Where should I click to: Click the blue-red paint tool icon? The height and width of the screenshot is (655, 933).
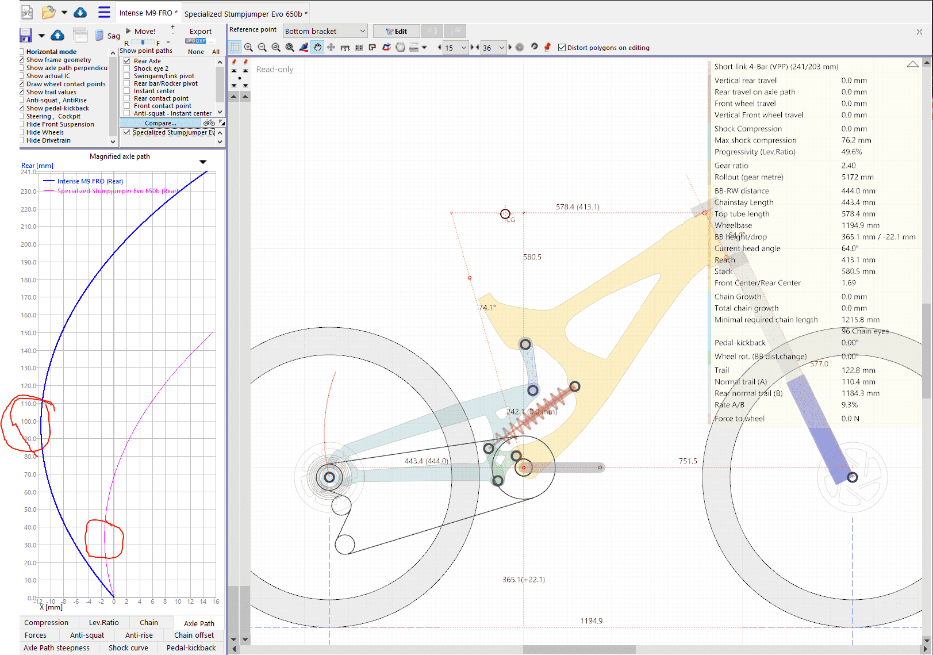(x=304, y=47)
